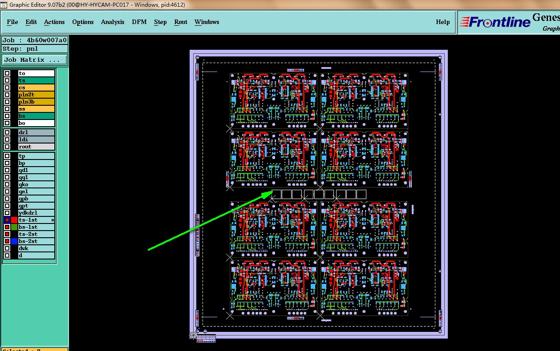
Task: Click the Frontline logo
Action: pos(495,22)
